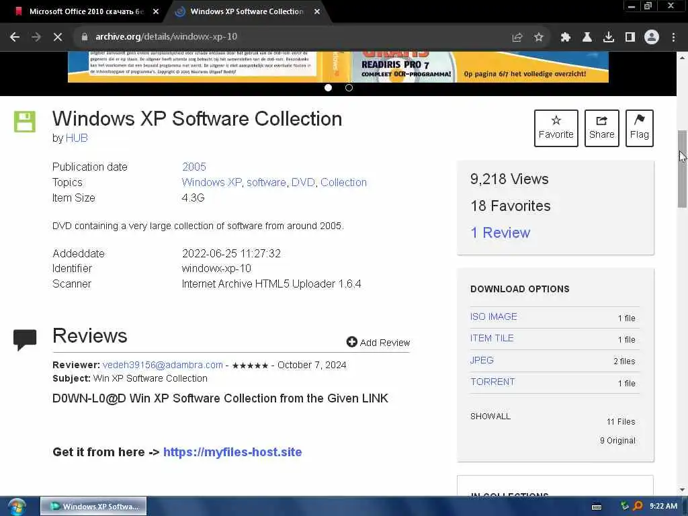This screenshot has height=516, width=688.
Task: Open the share page icon in address bar
Action: (x=517, y=38)
